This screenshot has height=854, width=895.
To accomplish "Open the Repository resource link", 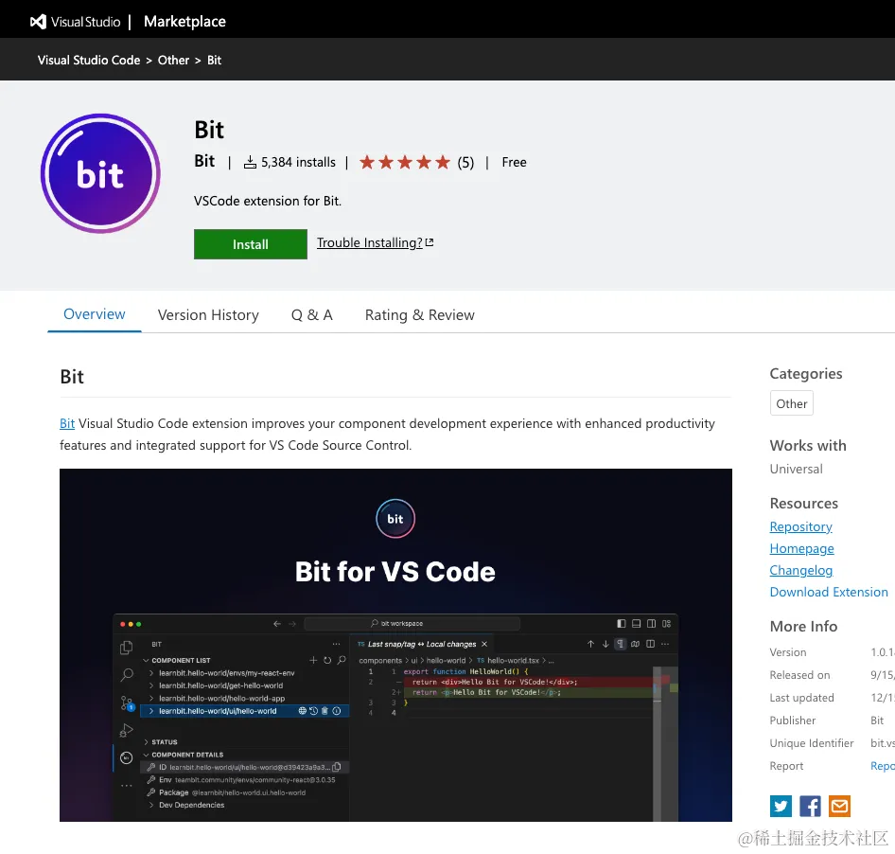I will click(x=800, y=526).
